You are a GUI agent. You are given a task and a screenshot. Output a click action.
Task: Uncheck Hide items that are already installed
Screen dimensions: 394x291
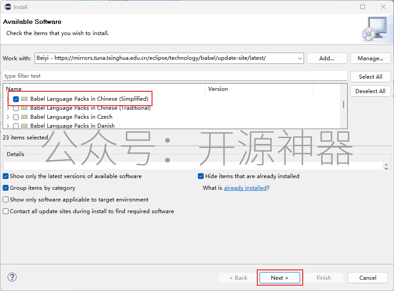point(201,176)
